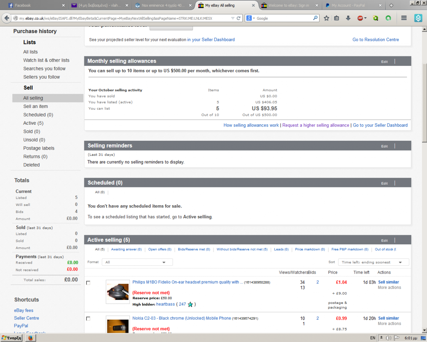Switch to My Account PayPal tab

pyautogui.click(x=353, y=5)
